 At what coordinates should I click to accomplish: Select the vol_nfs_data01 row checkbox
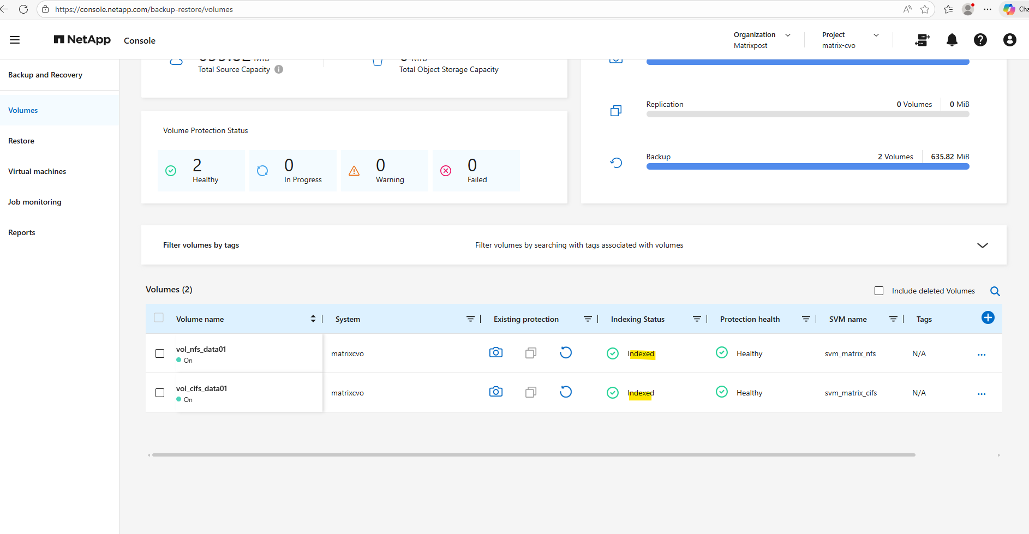coord(160,353)
